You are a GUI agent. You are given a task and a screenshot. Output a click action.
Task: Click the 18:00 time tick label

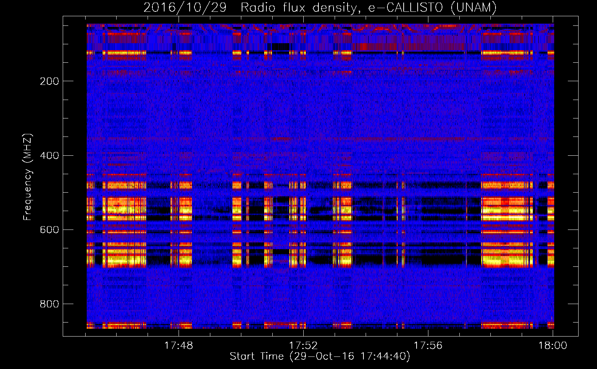pyautogui.click(x=553, y=345)
